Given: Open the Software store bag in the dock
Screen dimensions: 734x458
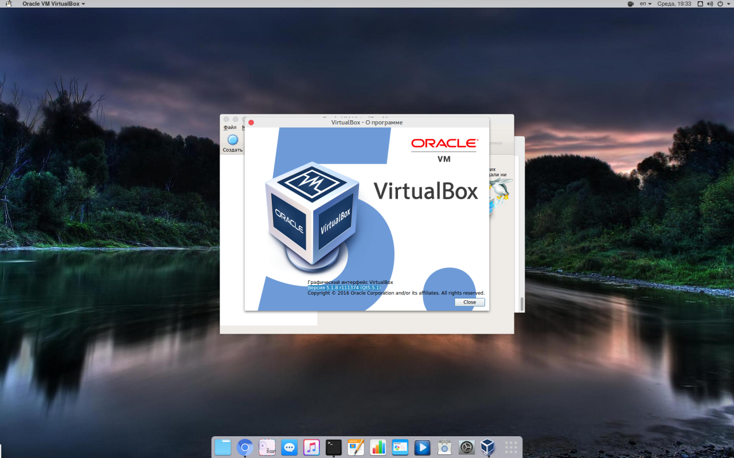Looking at the screenshot, I should (444, 447).
